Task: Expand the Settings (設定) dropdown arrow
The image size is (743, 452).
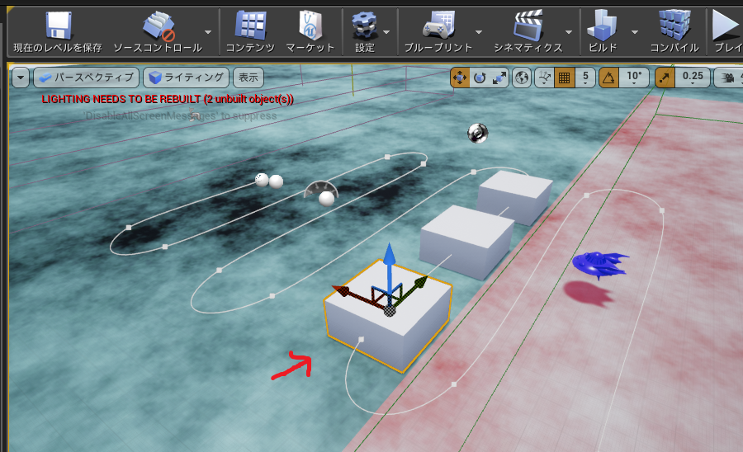Action: 386,32
